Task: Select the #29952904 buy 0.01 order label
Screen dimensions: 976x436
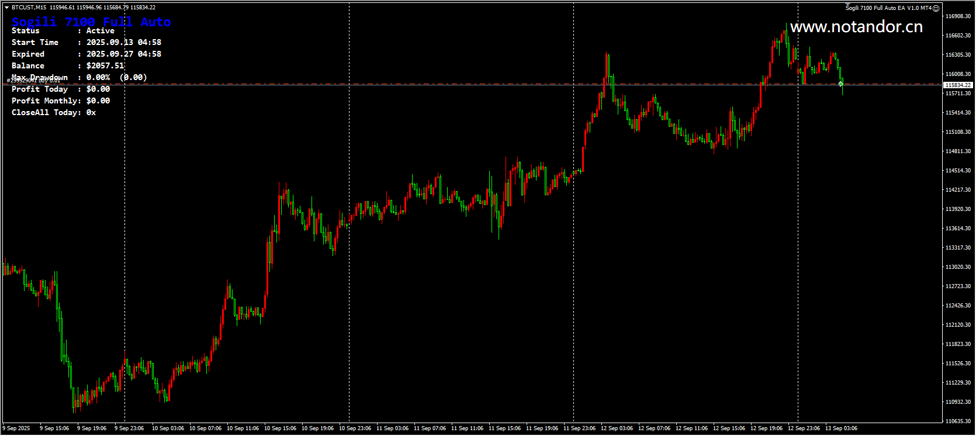Action: [33, 81]
